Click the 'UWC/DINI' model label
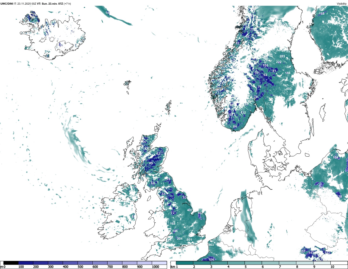348x269 pixels. coord(7,4)
